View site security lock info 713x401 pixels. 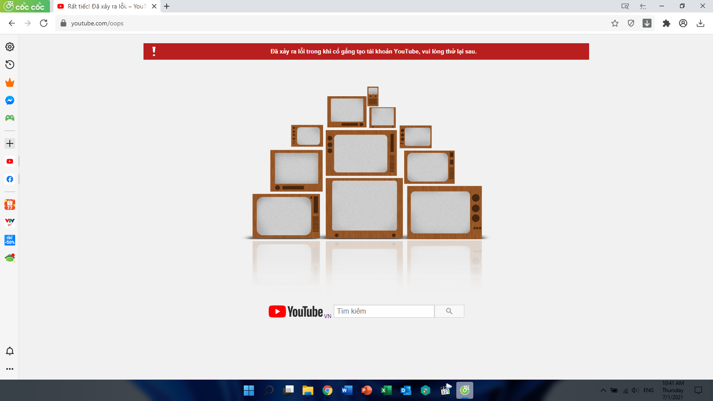pos(63,23)
